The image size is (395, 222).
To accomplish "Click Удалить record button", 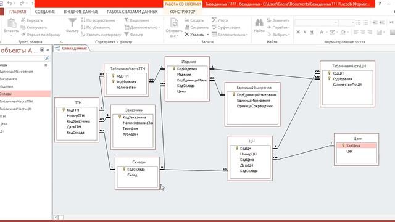I will (x=194, y=35).
